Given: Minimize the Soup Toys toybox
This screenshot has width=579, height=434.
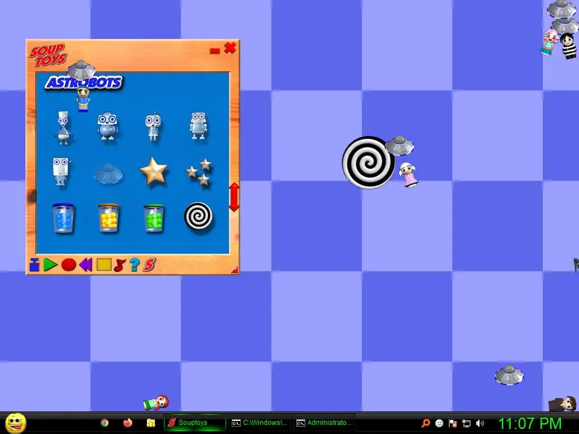Looking at the screenshot, I should point(214,50).
